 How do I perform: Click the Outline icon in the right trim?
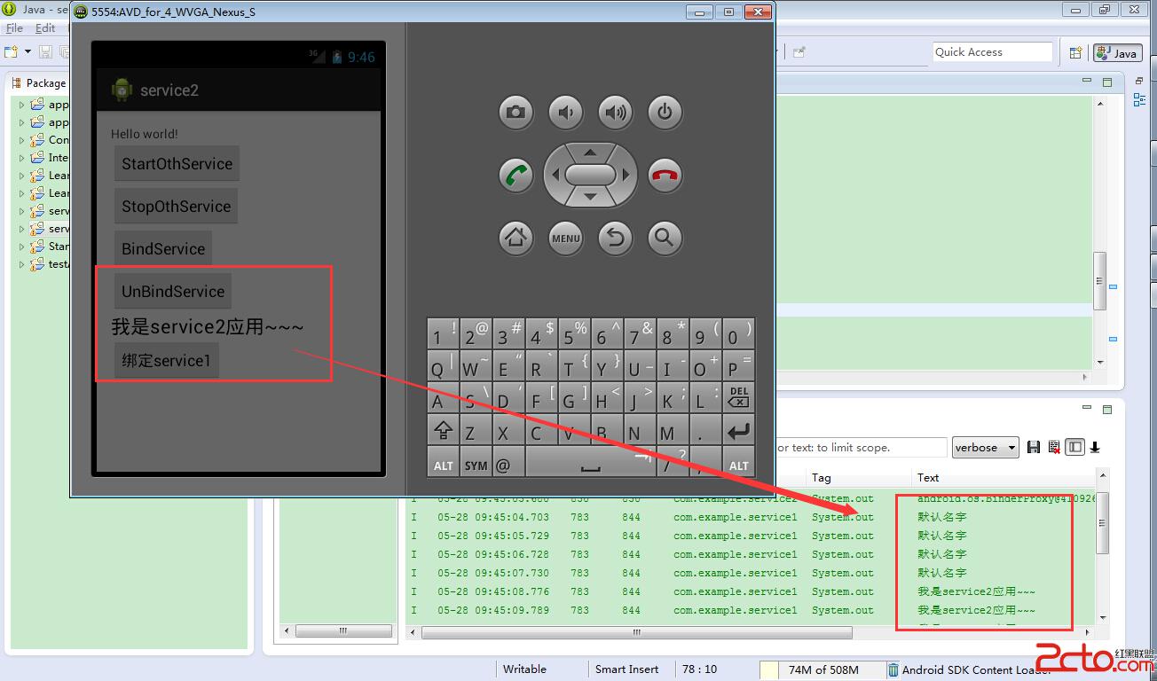[x=1139, y=101]
